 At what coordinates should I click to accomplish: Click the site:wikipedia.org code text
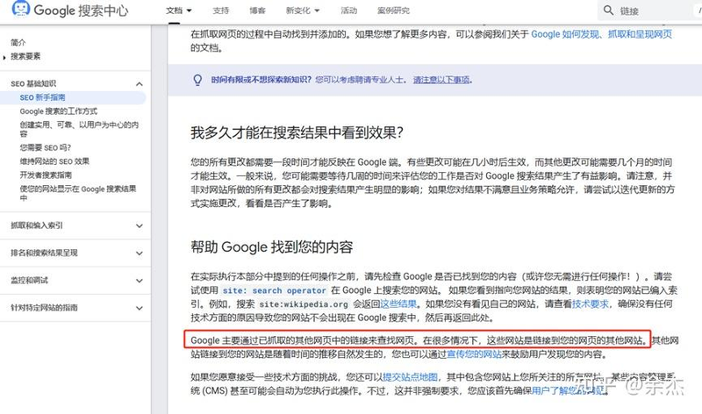click(x=304, y=304)
